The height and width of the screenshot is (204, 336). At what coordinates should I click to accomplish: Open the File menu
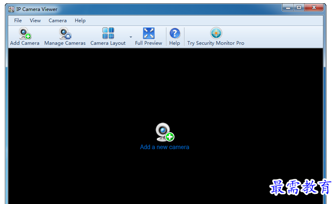[18, 20]
